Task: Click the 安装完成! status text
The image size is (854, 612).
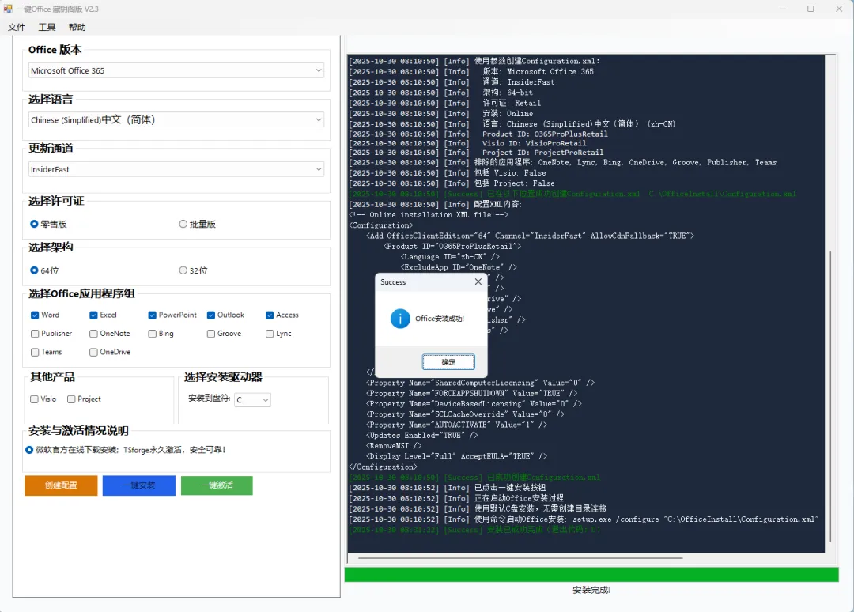Action: [591, 590]
